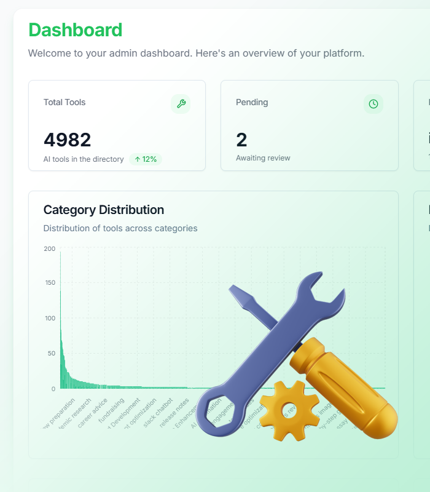The image size is (430, 492).
Task: Click the wrench icon on Total Tools card
Action: (181, 104)
